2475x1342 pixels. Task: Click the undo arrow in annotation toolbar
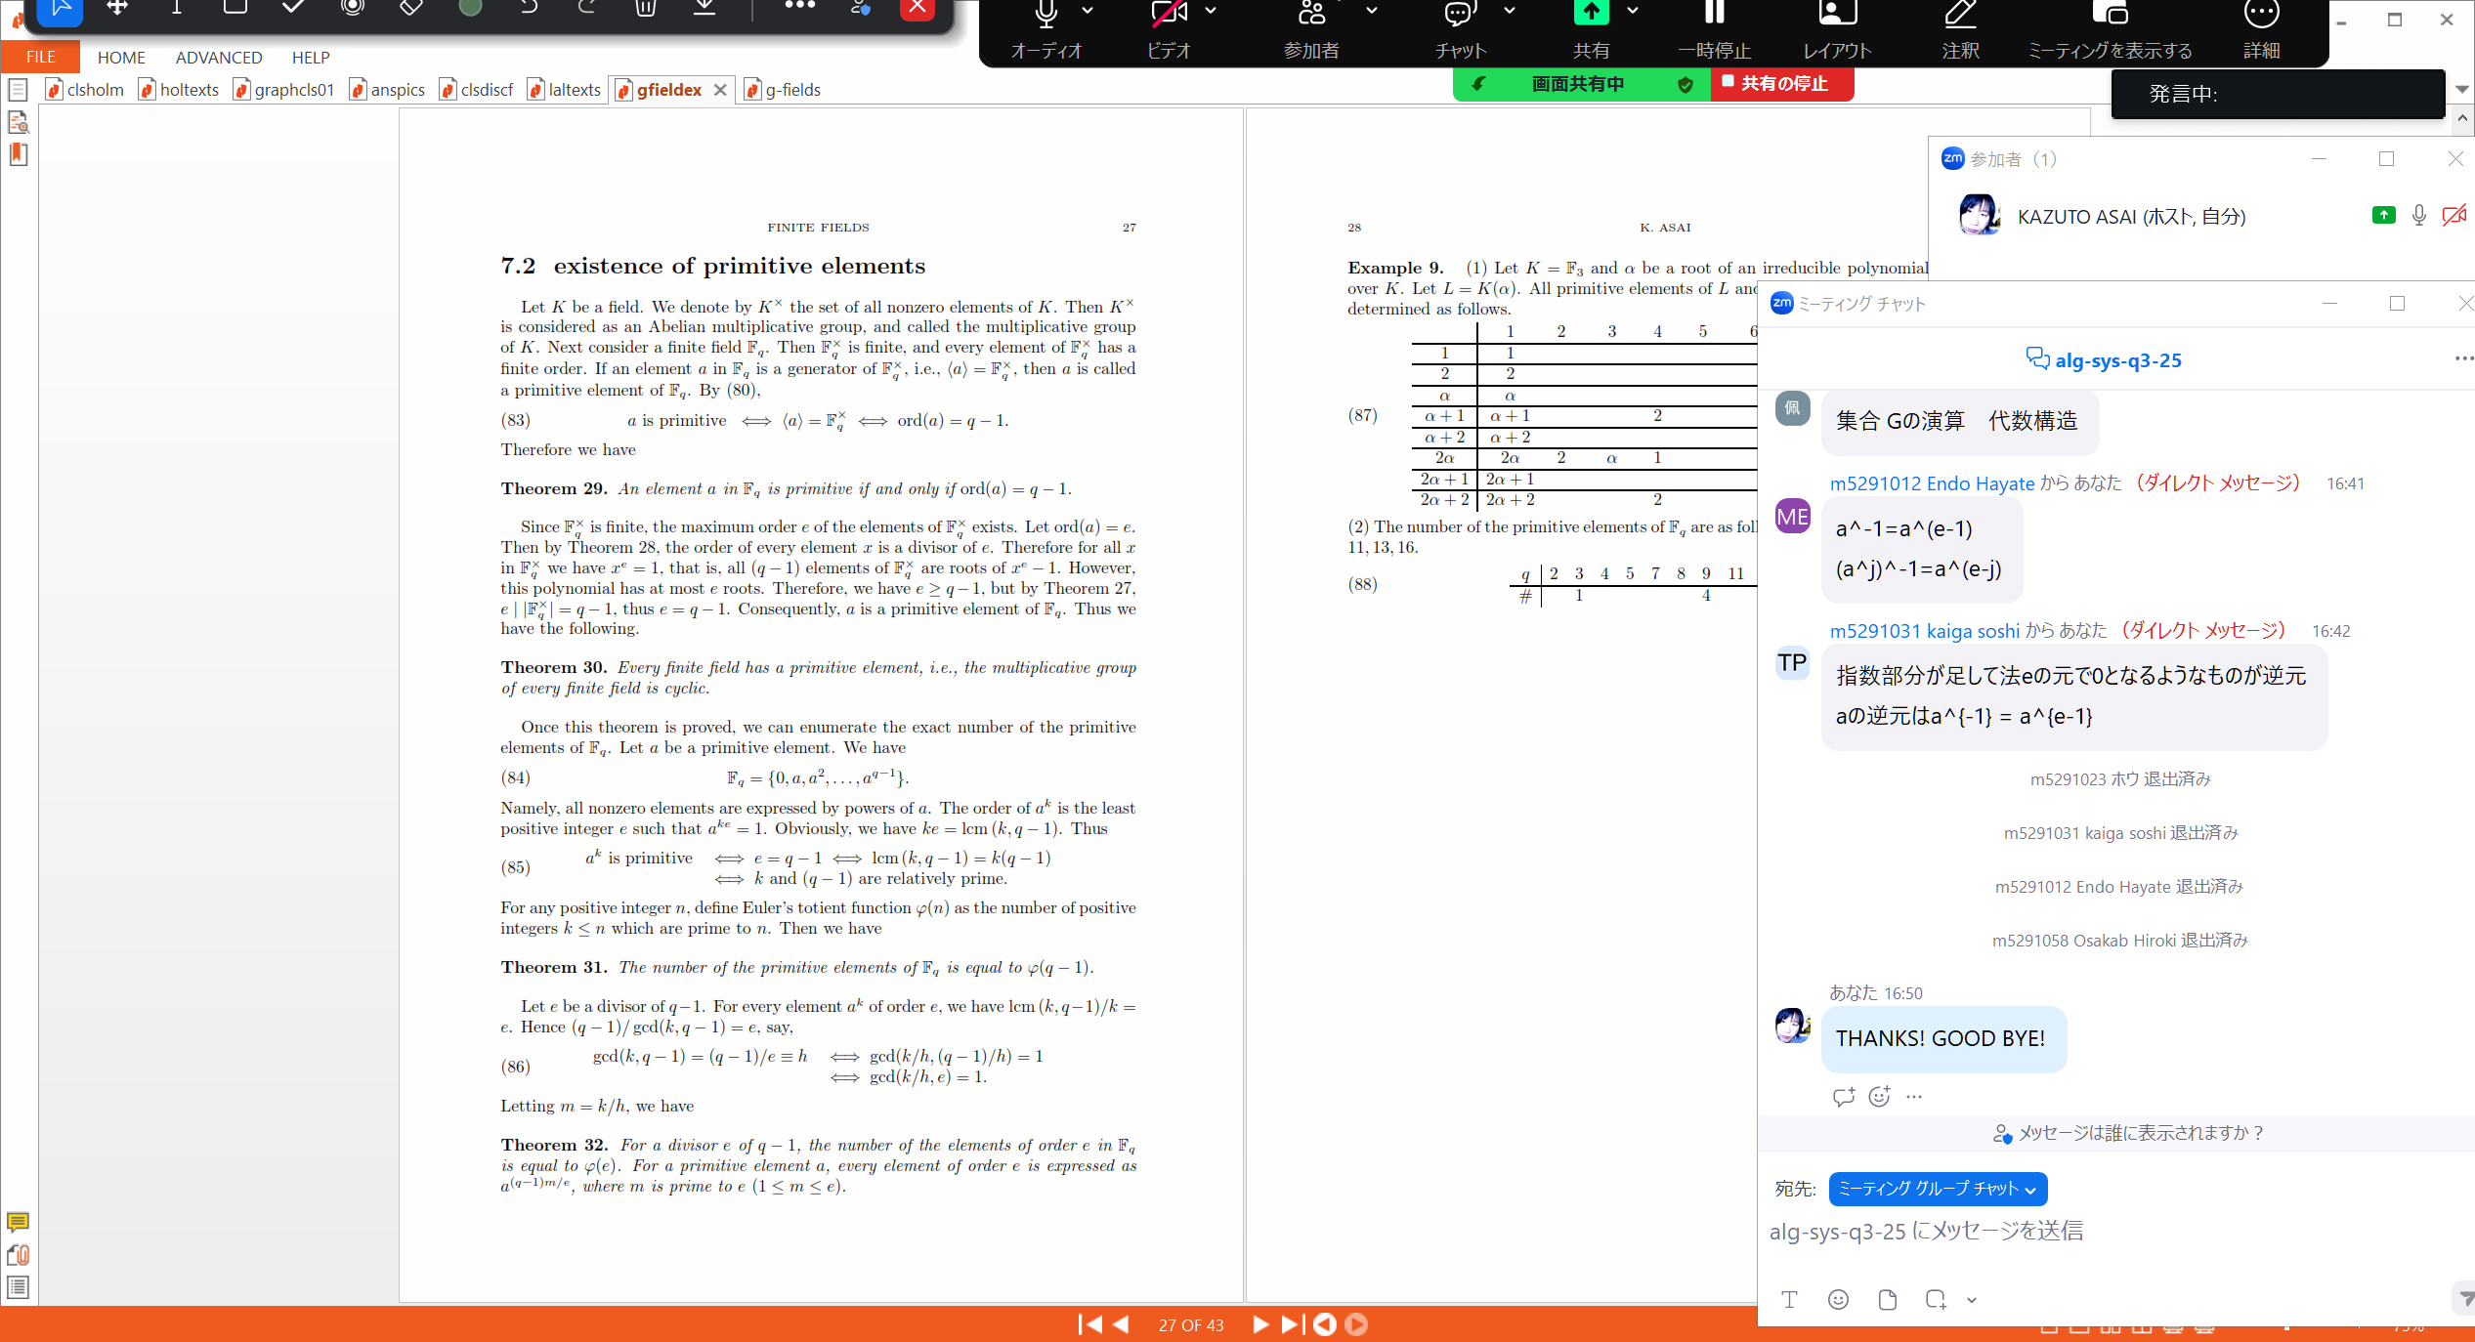click(x=529, y=8)
